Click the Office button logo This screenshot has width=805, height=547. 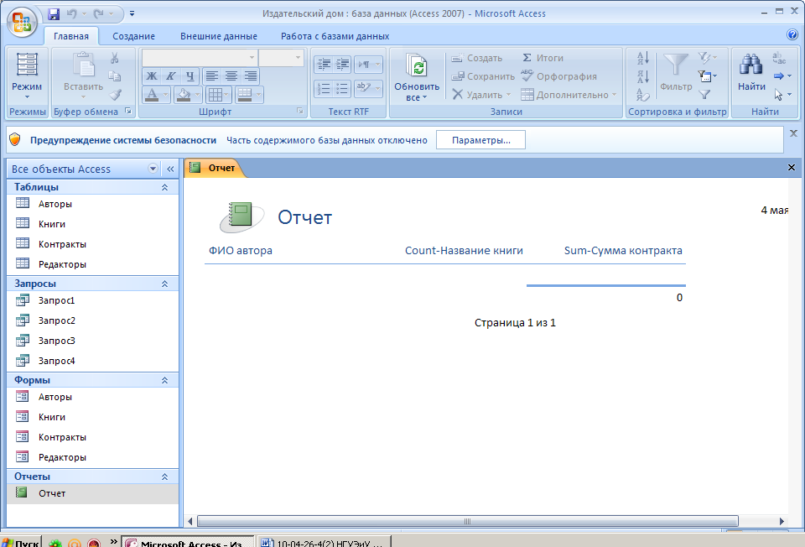click(x=22, y=22)
